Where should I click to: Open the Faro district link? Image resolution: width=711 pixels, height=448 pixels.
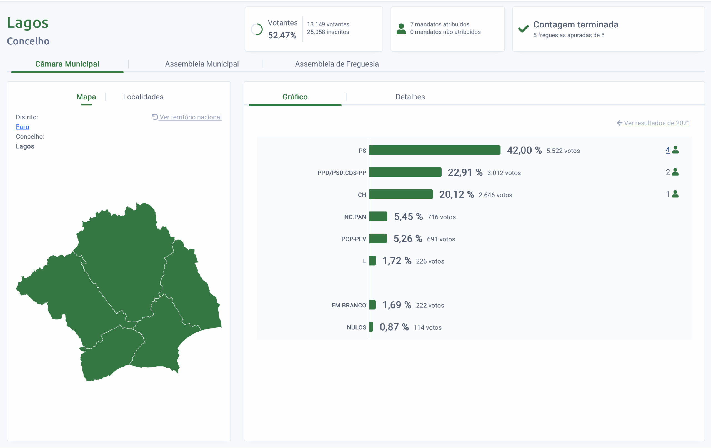click(22, 127)
